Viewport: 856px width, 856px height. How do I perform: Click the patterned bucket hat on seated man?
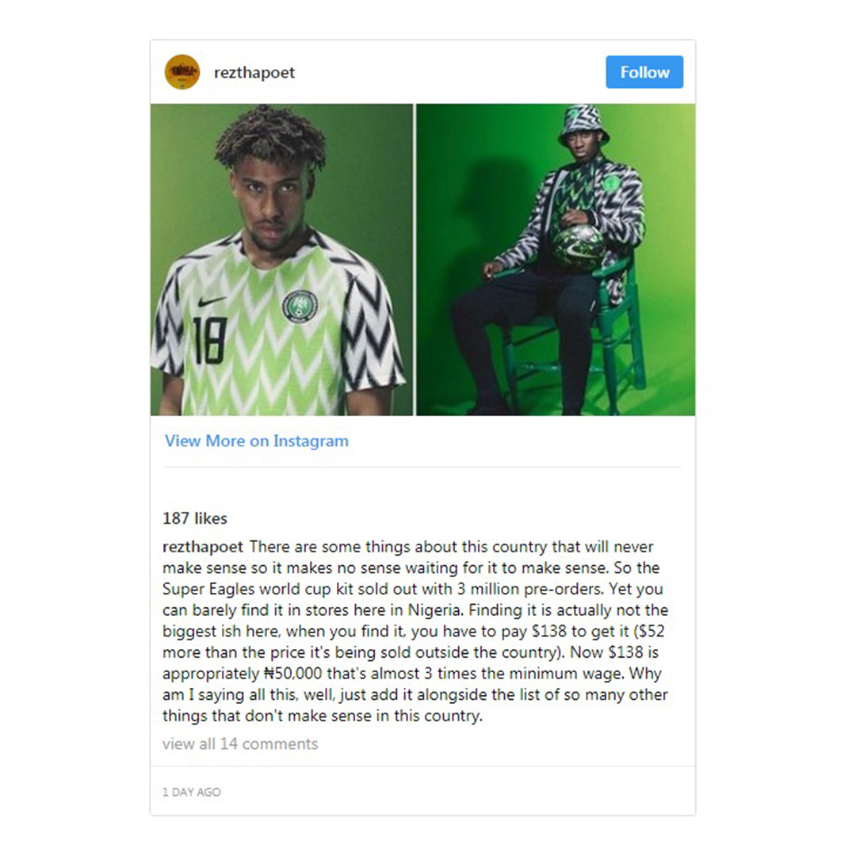[583, 124]
